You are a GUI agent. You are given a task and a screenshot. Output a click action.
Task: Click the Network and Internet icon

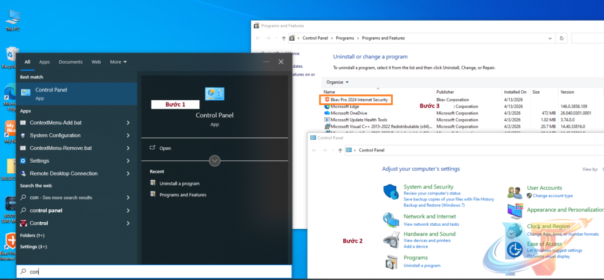coord(390,219)
